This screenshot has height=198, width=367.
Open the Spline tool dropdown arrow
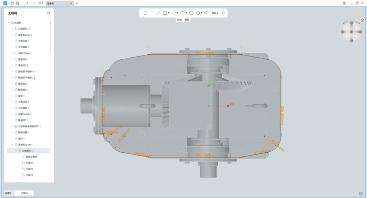(x=177, y=13)
